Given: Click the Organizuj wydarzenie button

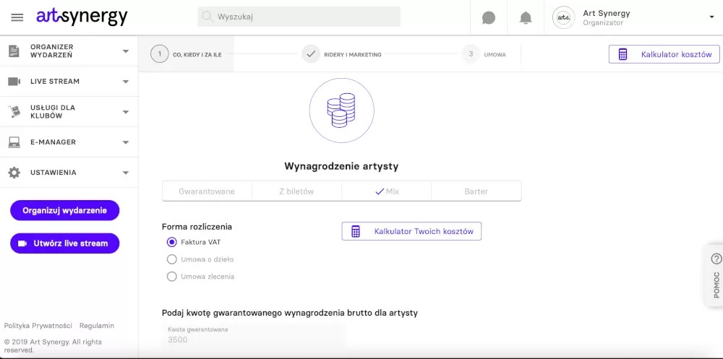Looking at the screenshot, I should pos(64,210).
